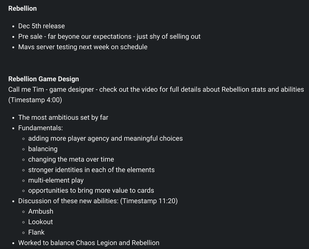Click the "Fundamentals:" bullet
309x249 pixels.
[41, 128]
